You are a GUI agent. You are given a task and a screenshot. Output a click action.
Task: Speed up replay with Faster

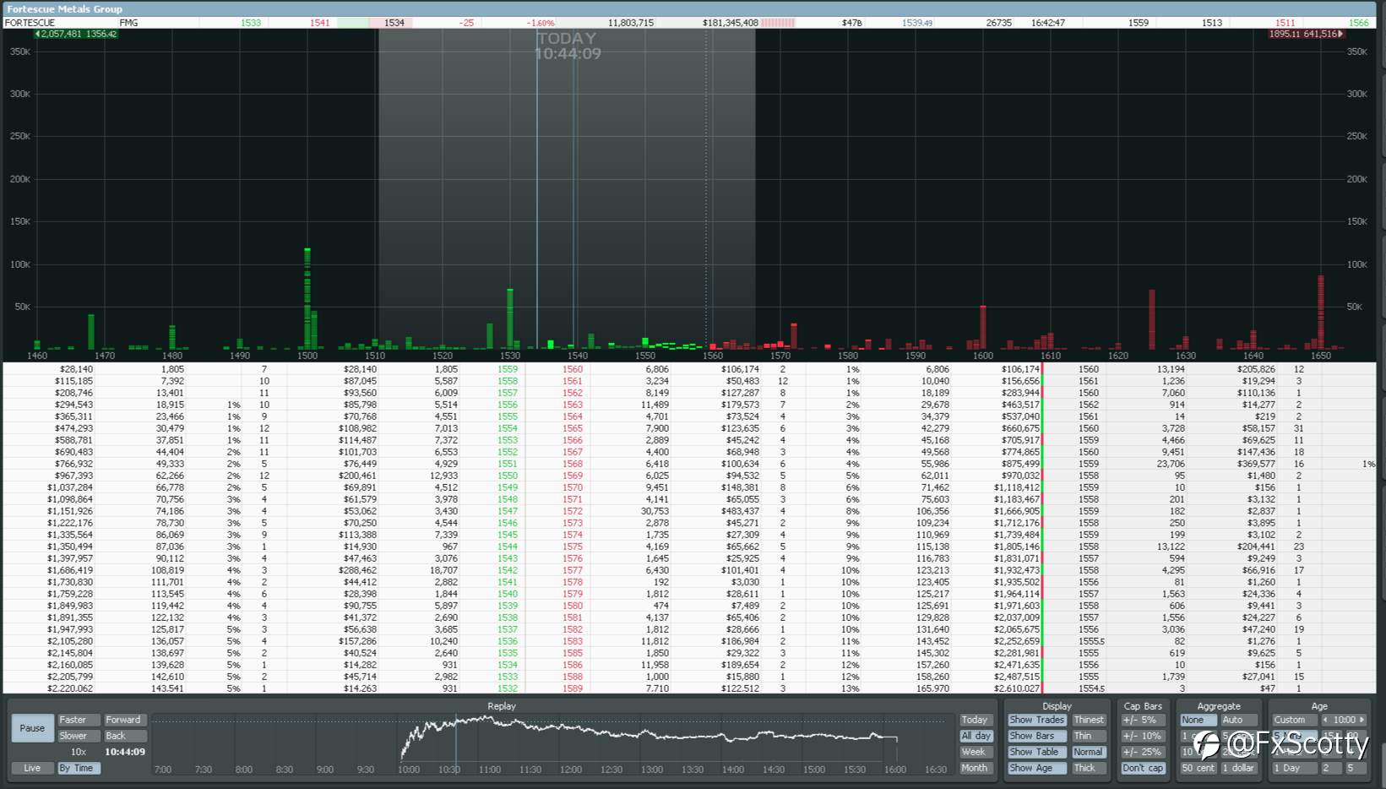[x=78, y=720]
